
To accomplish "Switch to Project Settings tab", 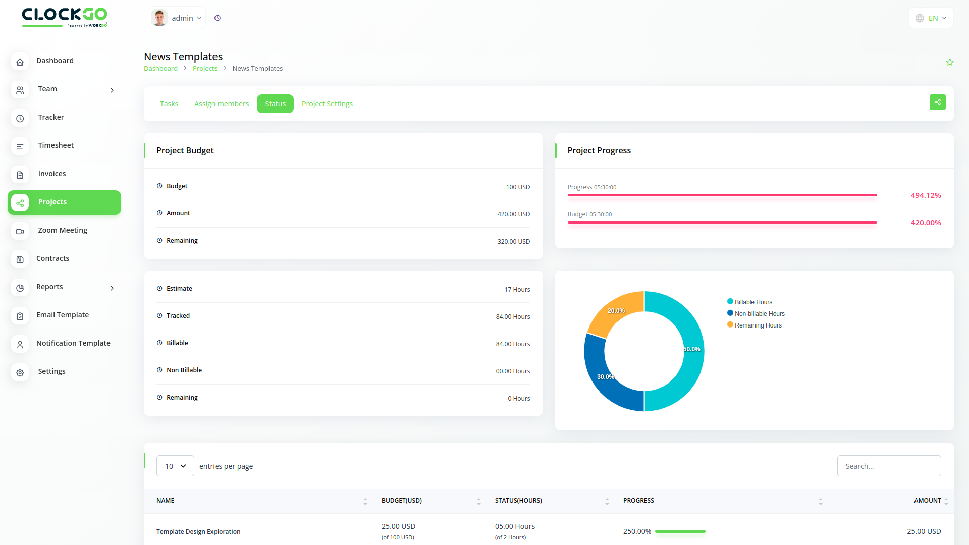I will tap(327, 104).
